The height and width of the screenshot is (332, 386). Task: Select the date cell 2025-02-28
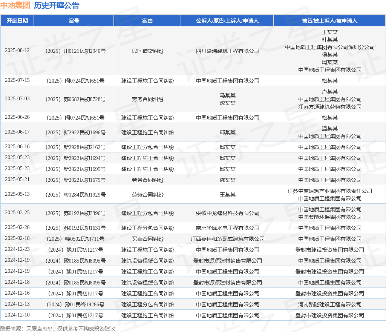(17, 227)
